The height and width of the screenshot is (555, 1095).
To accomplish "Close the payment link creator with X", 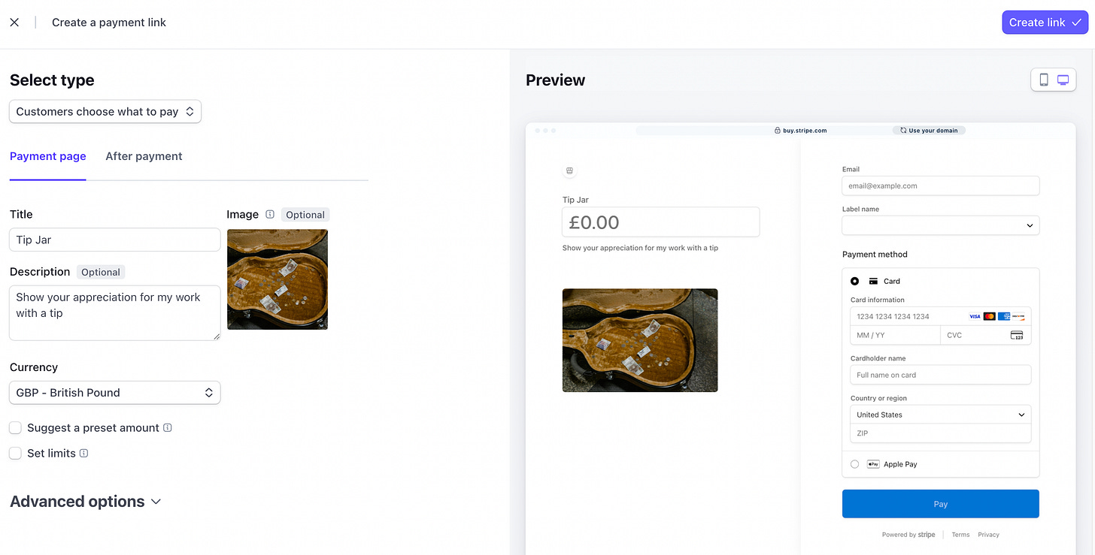I will pyautogui.click(x=14, y=23).
